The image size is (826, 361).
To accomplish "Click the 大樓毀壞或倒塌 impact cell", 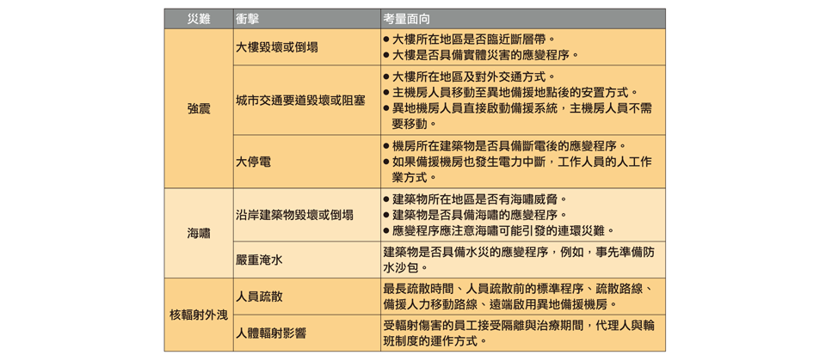I will (x=307, y=47).
